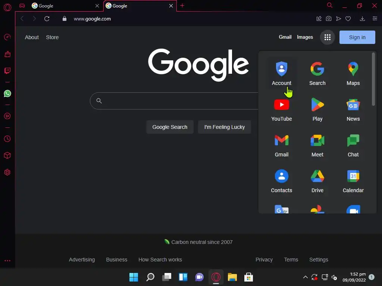
Task: Open Privacy footer link
Action: (x=264, y=260)
